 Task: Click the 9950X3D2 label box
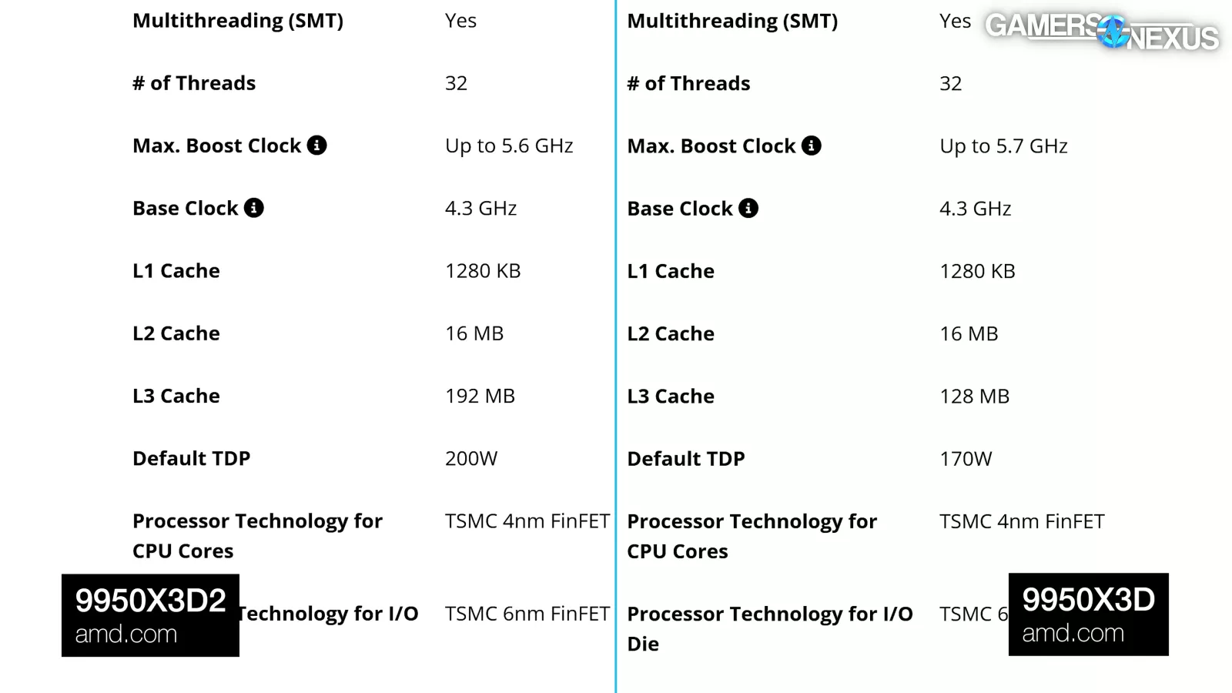point(150,601)
